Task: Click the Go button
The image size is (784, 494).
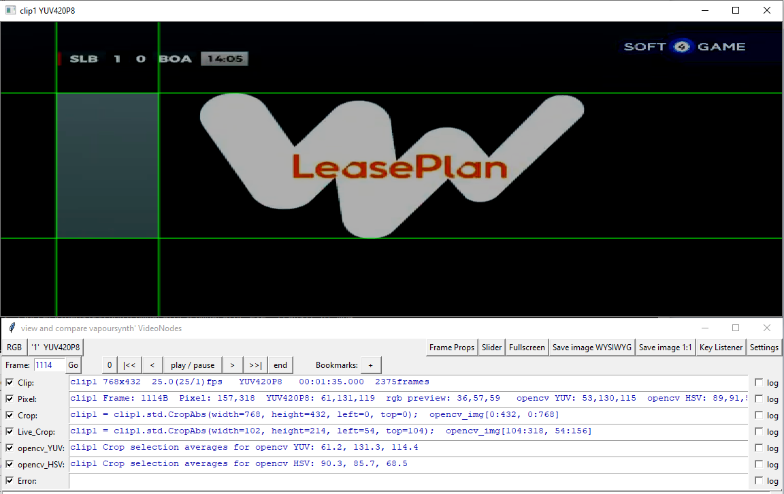Action: [73, 365]
